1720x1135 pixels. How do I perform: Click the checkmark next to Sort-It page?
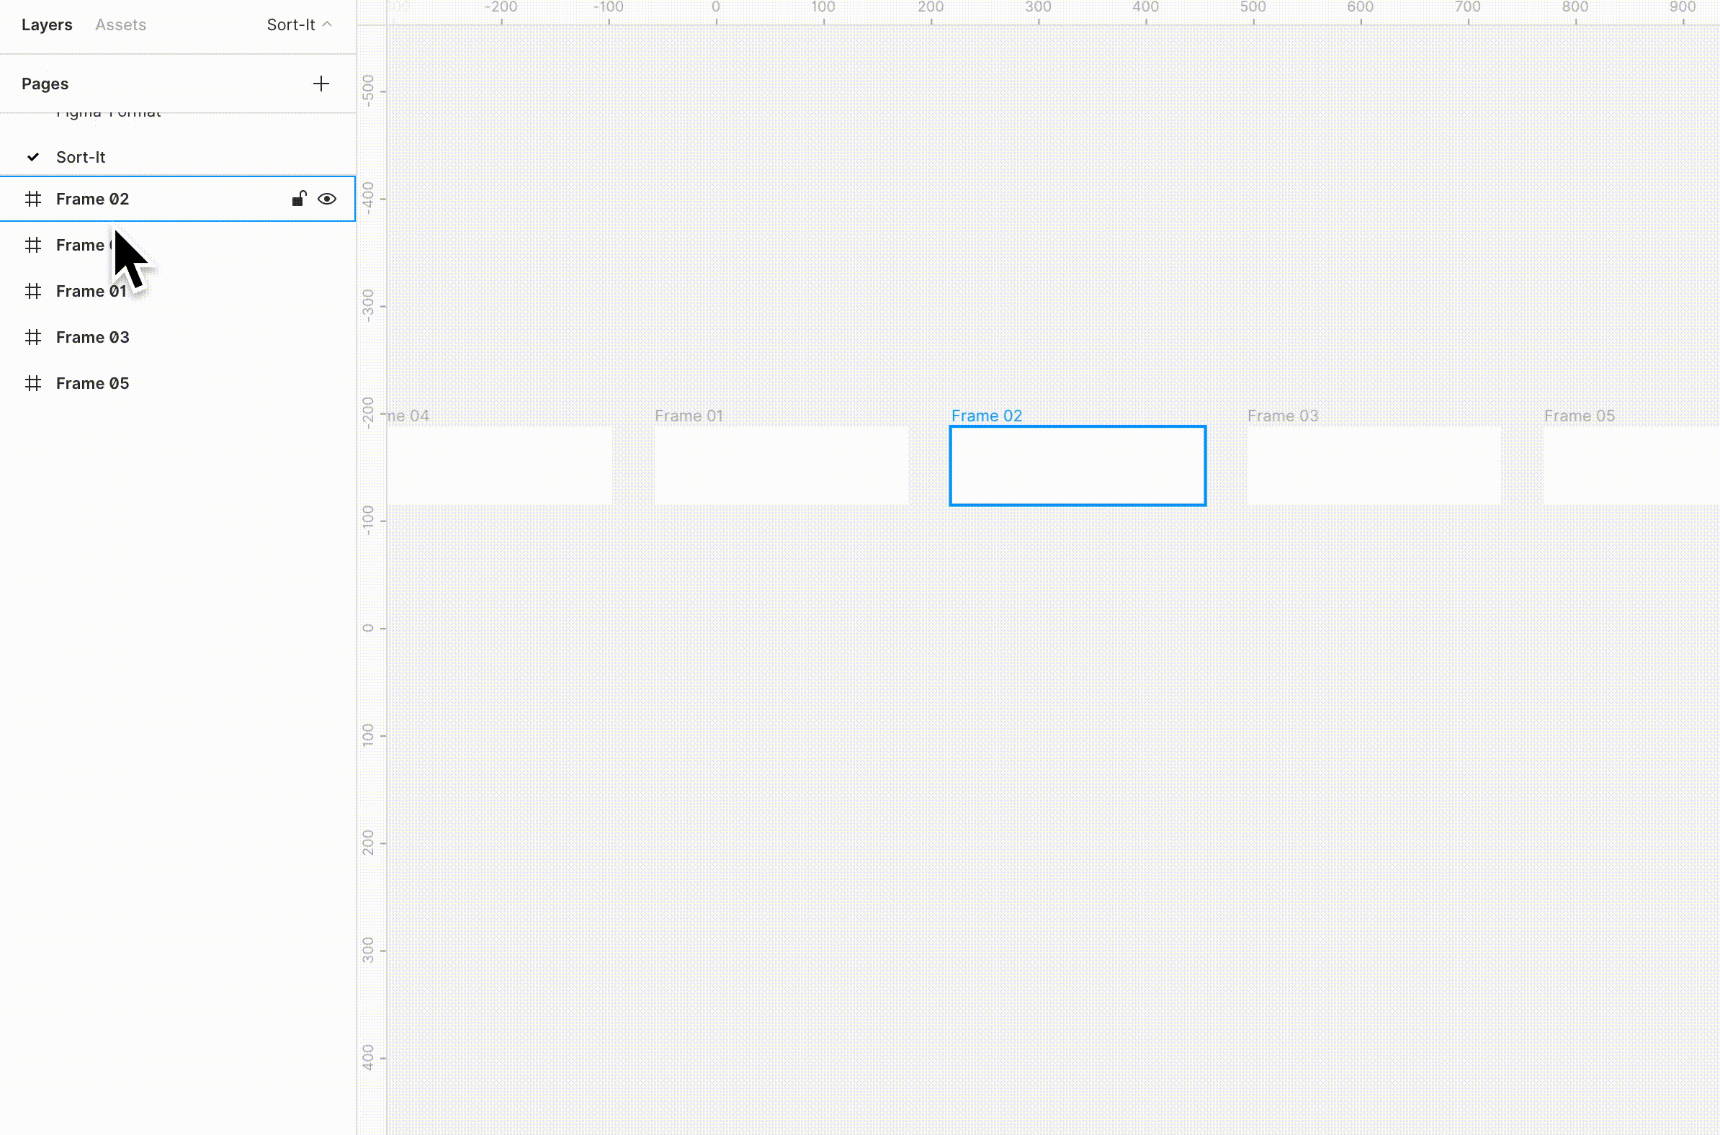33,157
